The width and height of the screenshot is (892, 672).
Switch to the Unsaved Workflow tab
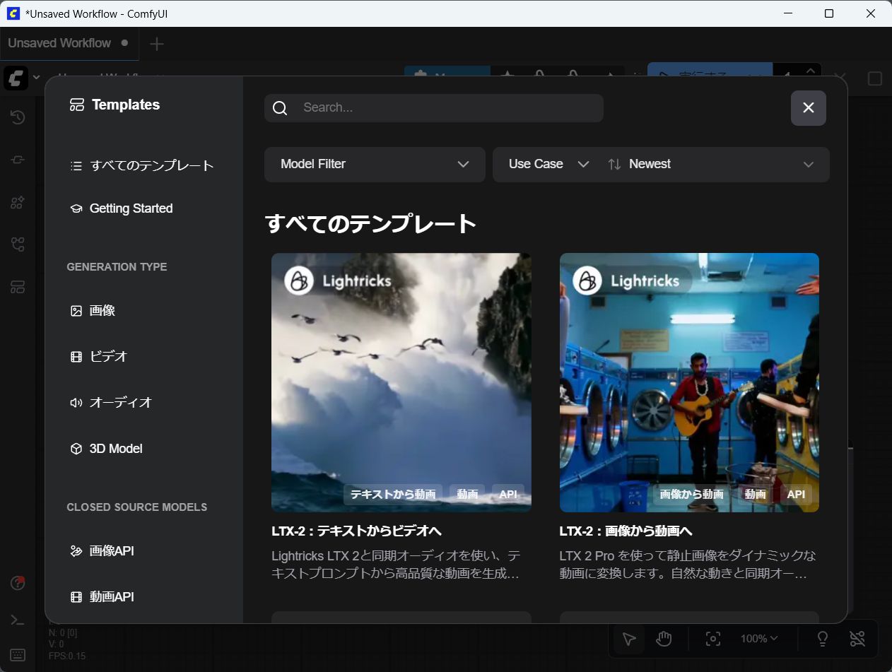coord(60,43)
